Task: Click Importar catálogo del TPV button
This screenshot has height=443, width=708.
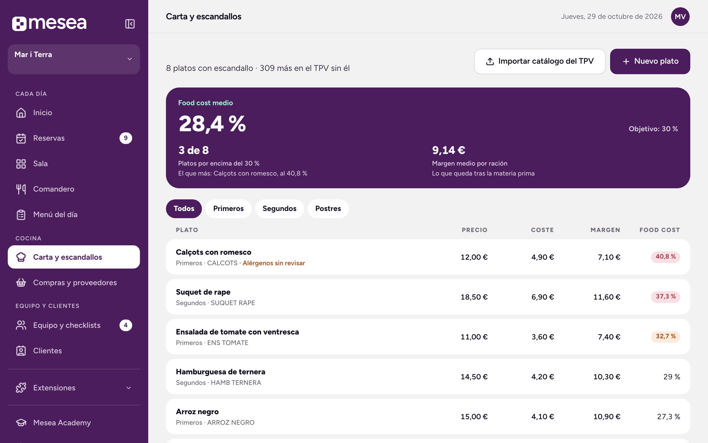Action: click(x=540, y=61)
